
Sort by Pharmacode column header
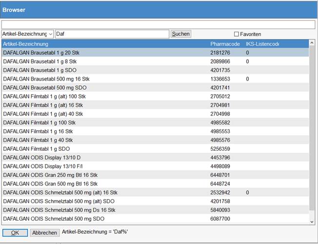pyautogui.click(x=225, y=44)
